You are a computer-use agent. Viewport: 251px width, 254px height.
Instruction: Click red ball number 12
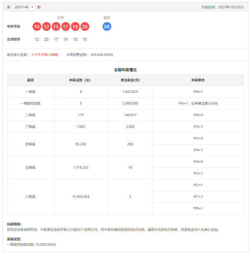pos(46,27)
